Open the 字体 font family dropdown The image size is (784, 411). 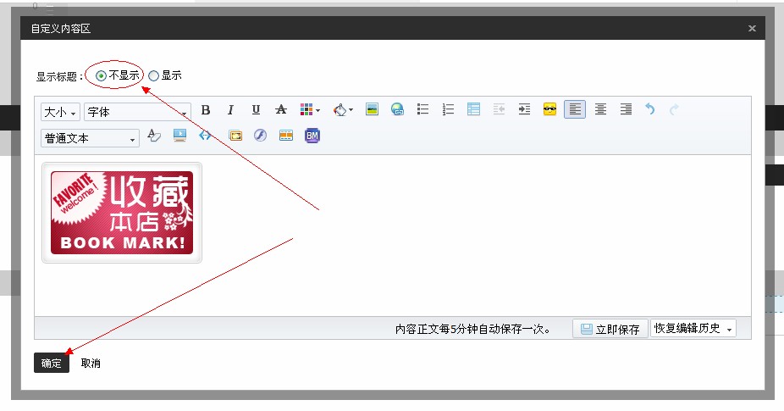coord(137,112)
